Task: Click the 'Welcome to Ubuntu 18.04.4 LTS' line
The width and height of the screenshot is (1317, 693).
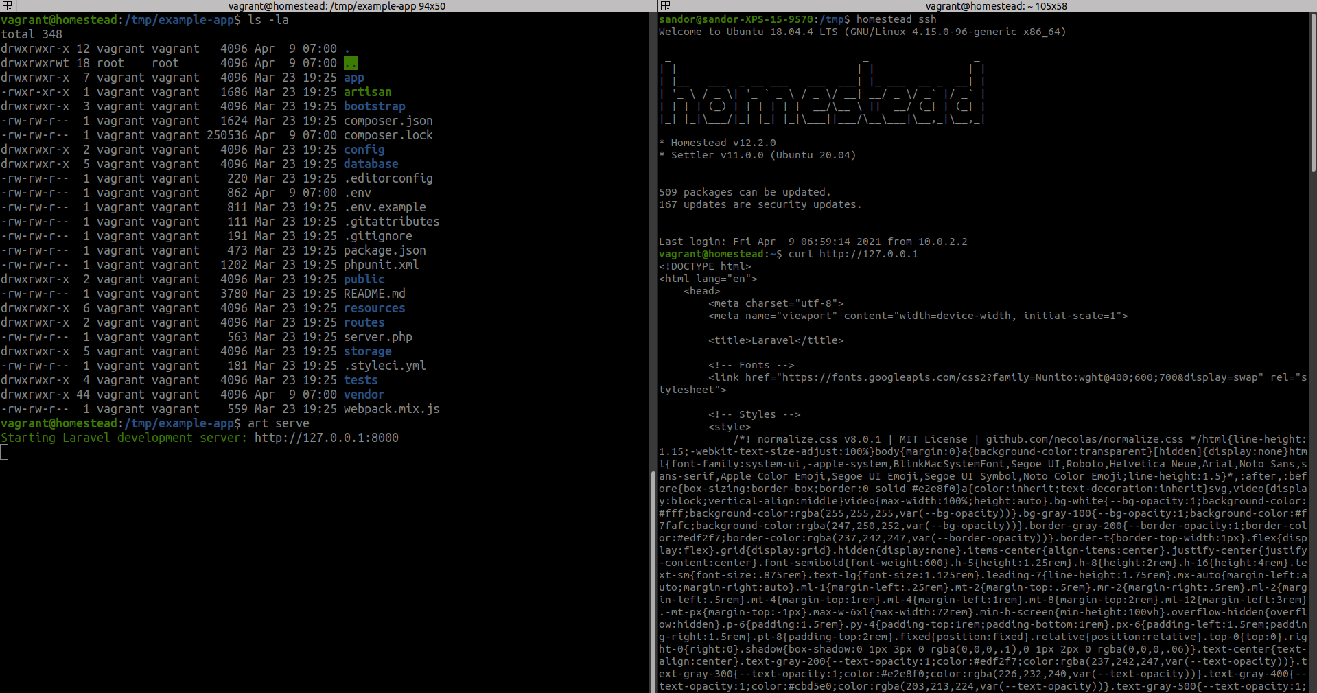Action: click(863, 32)
